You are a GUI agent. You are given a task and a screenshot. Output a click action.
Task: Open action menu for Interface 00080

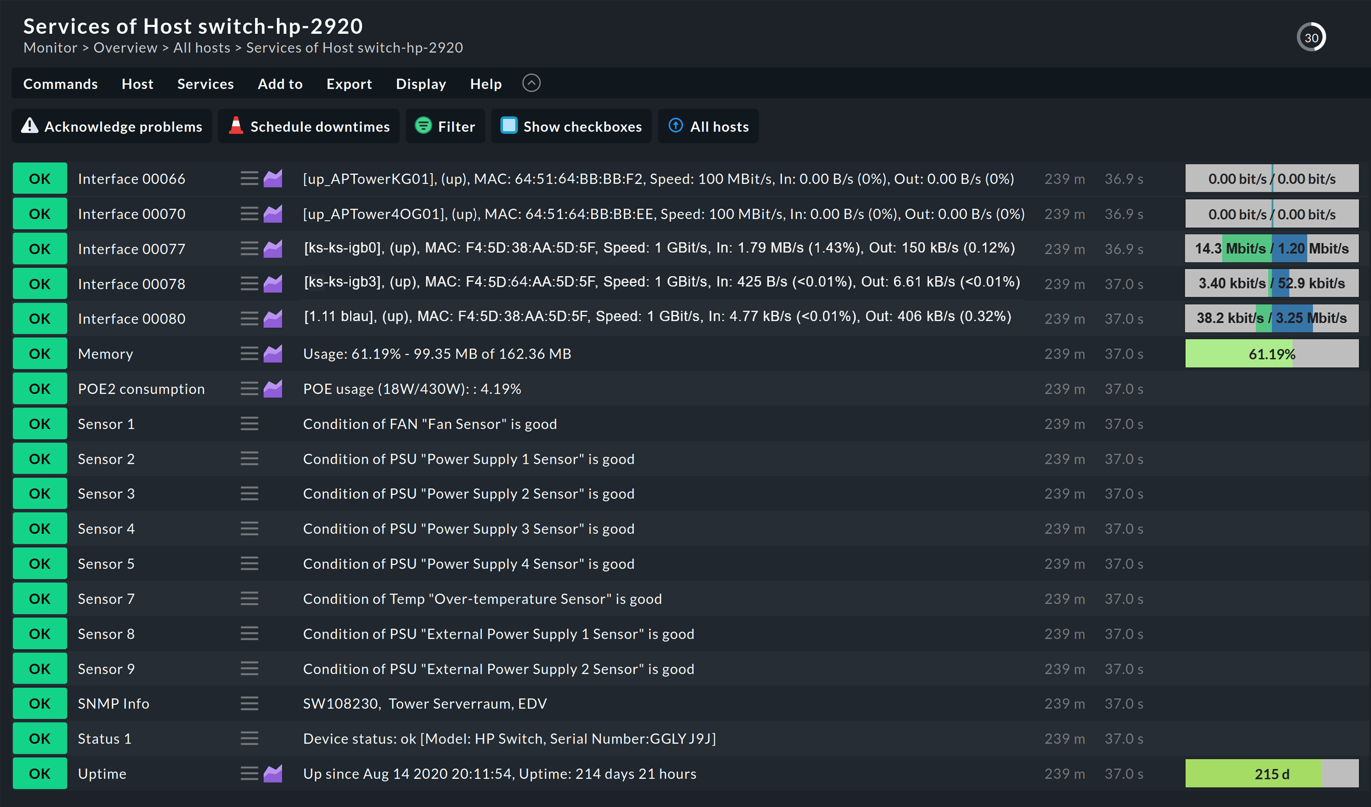click(249, 319)
